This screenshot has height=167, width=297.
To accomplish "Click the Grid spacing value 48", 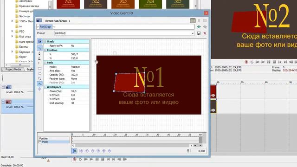I will 72,103.
